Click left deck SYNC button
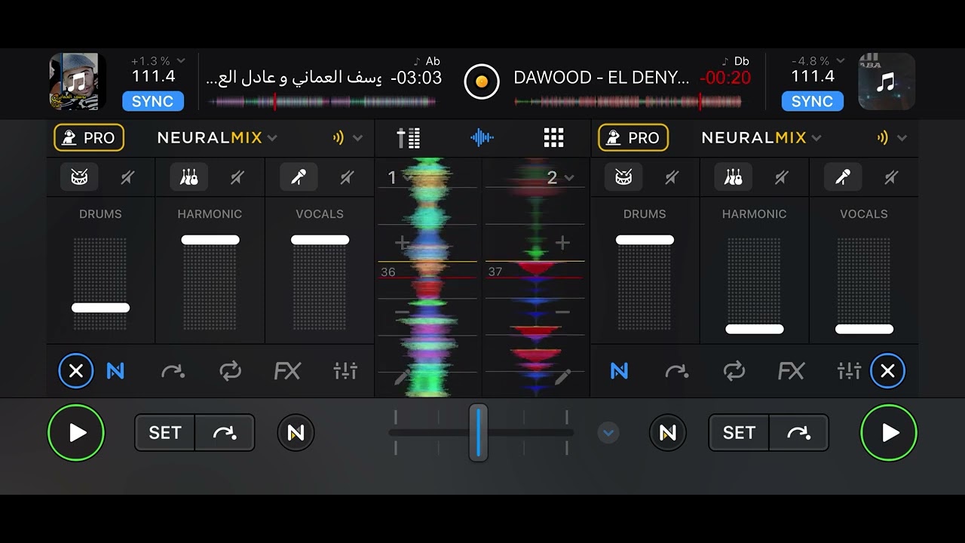The image size is (965, 543). pos(153,101)
